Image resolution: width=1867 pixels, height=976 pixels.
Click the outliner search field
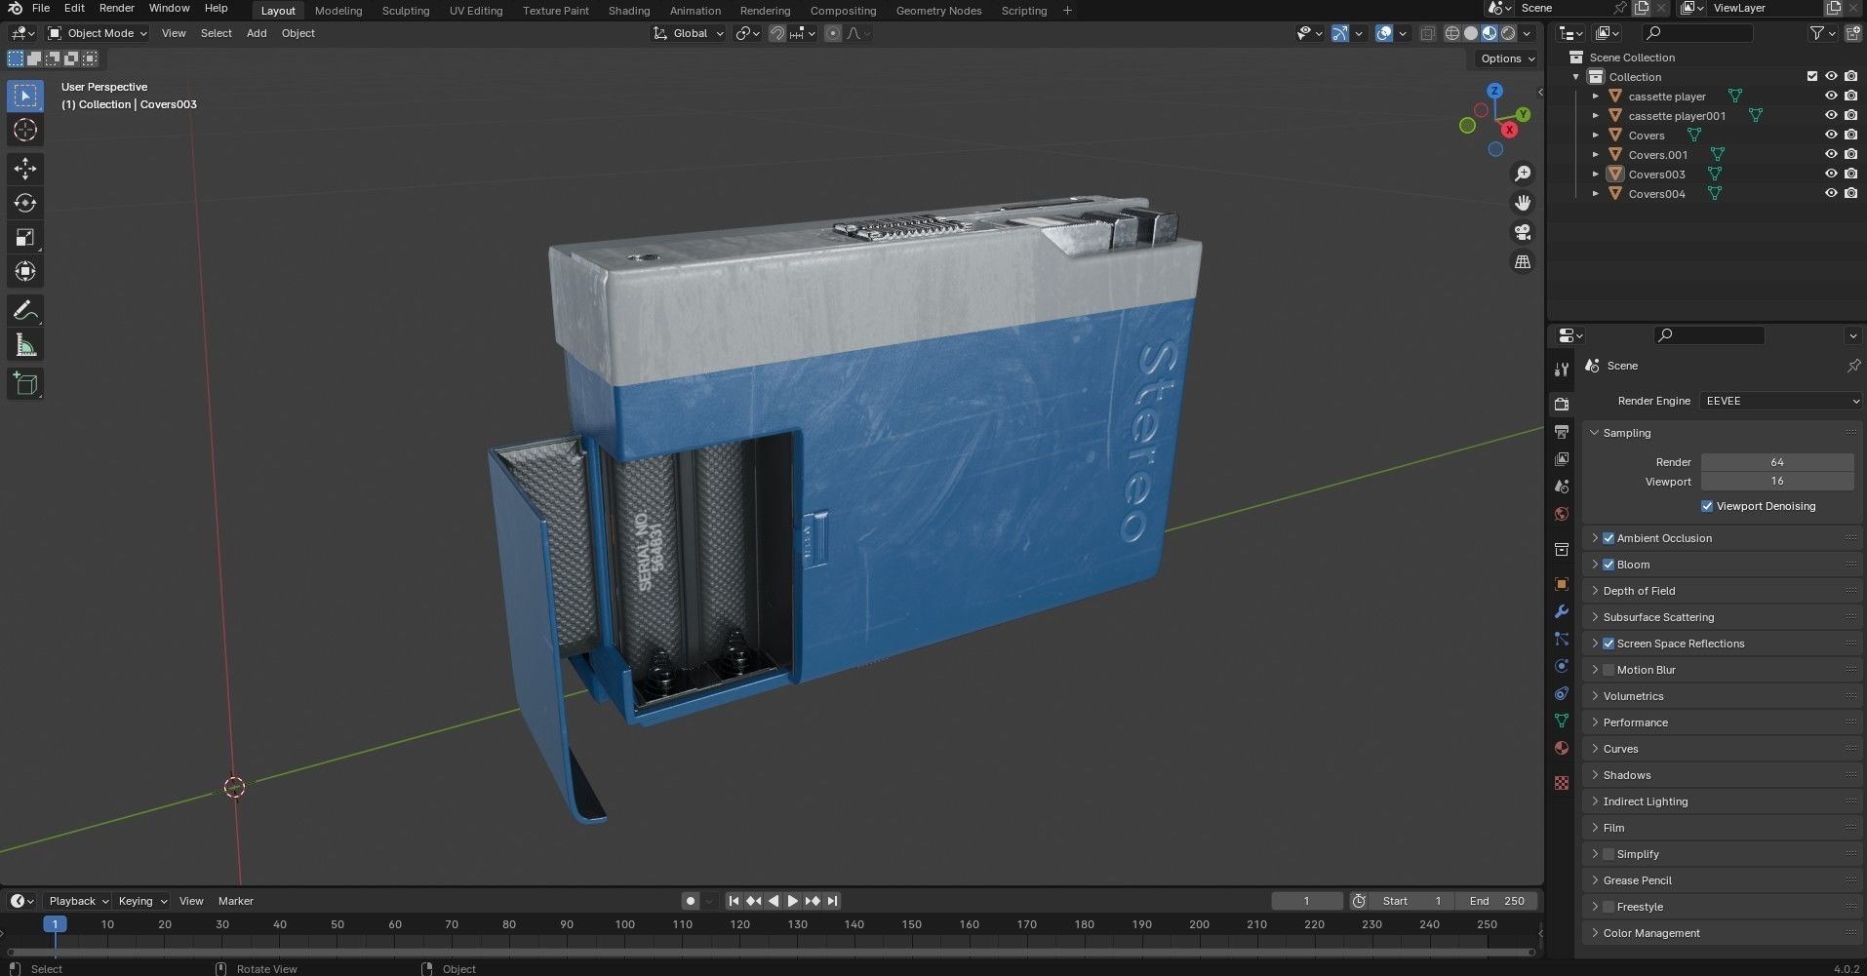1697,33
